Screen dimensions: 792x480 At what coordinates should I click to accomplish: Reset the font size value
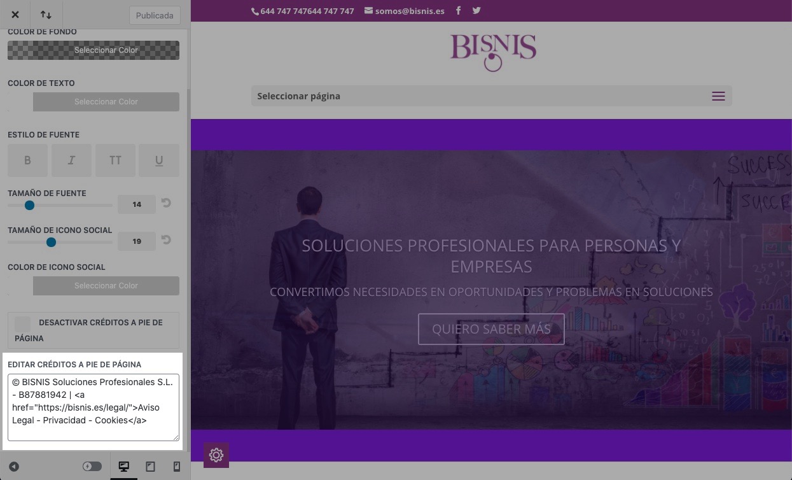(166, 204)
